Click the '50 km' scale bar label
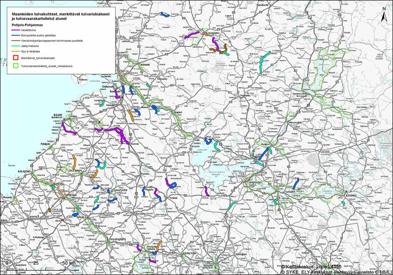Screen dimensions: 393x275 [69, 263]
